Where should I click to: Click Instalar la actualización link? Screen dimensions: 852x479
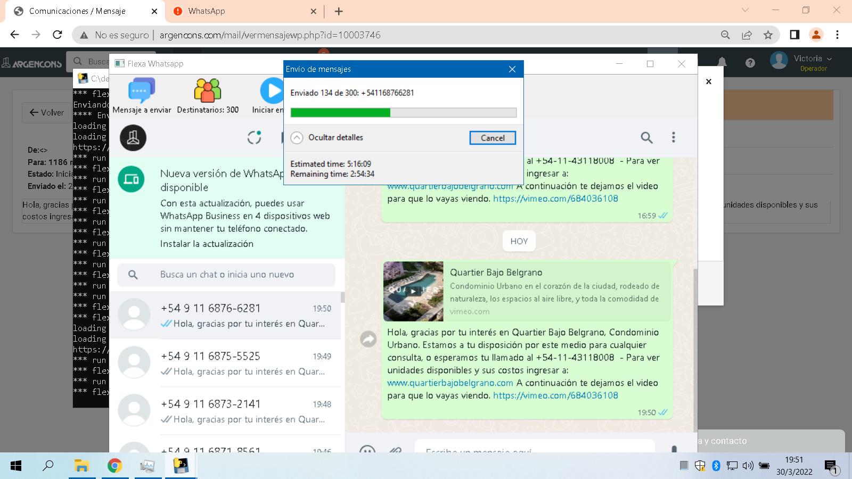point(207,244)
